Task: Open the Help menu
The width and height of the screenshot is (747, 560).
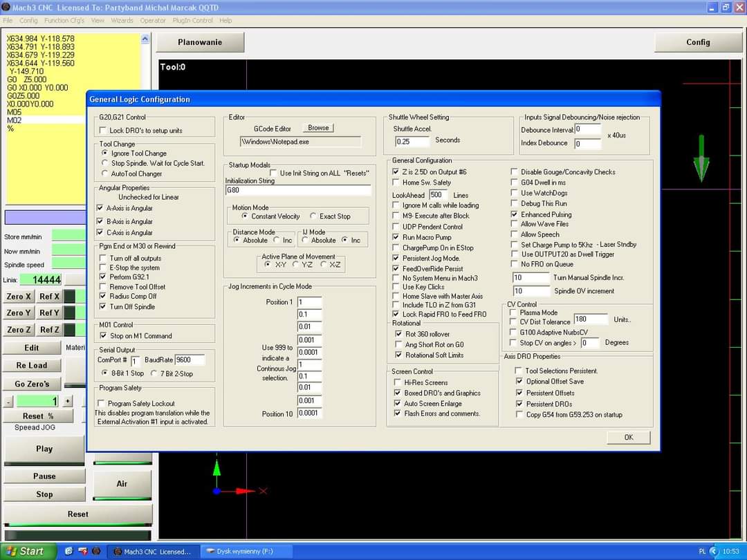Action: [x=225, y=21]
